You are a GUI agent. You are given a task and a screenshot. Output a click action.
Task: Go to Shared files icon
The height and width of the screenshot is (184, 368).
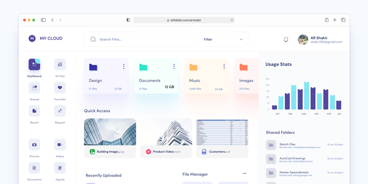click(x=34, y=88)
